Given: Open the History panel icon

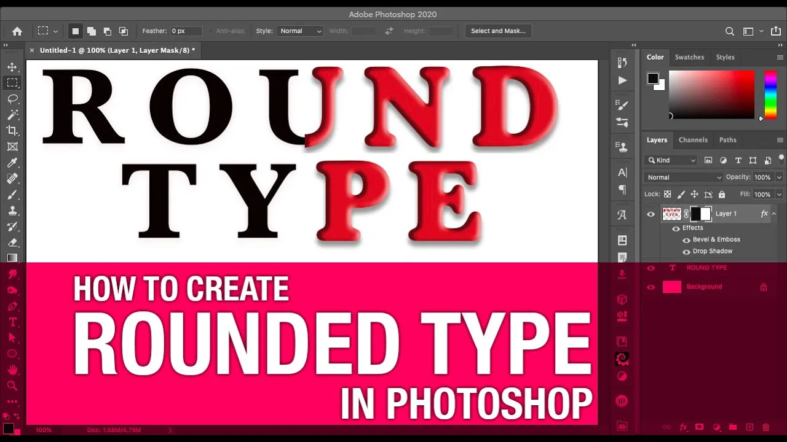Looking at the screenshot, I should (x=622, y=63).
